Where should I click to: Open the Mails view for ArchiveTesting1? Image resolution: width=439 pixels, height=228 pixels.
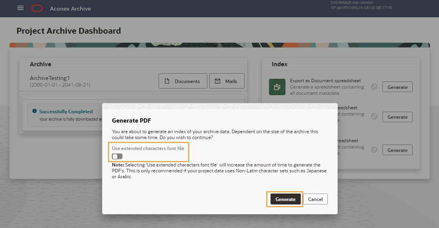click(x=227, y=81)
